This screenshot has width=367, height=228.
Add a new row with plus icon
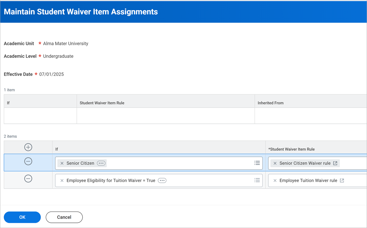click(x=28, y=147)
